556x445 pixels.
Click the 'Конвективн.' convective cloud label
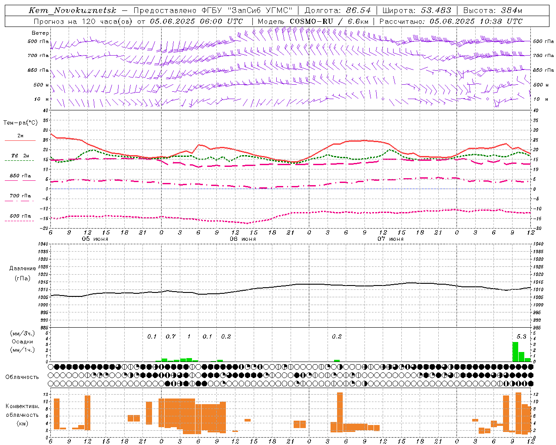22,407
